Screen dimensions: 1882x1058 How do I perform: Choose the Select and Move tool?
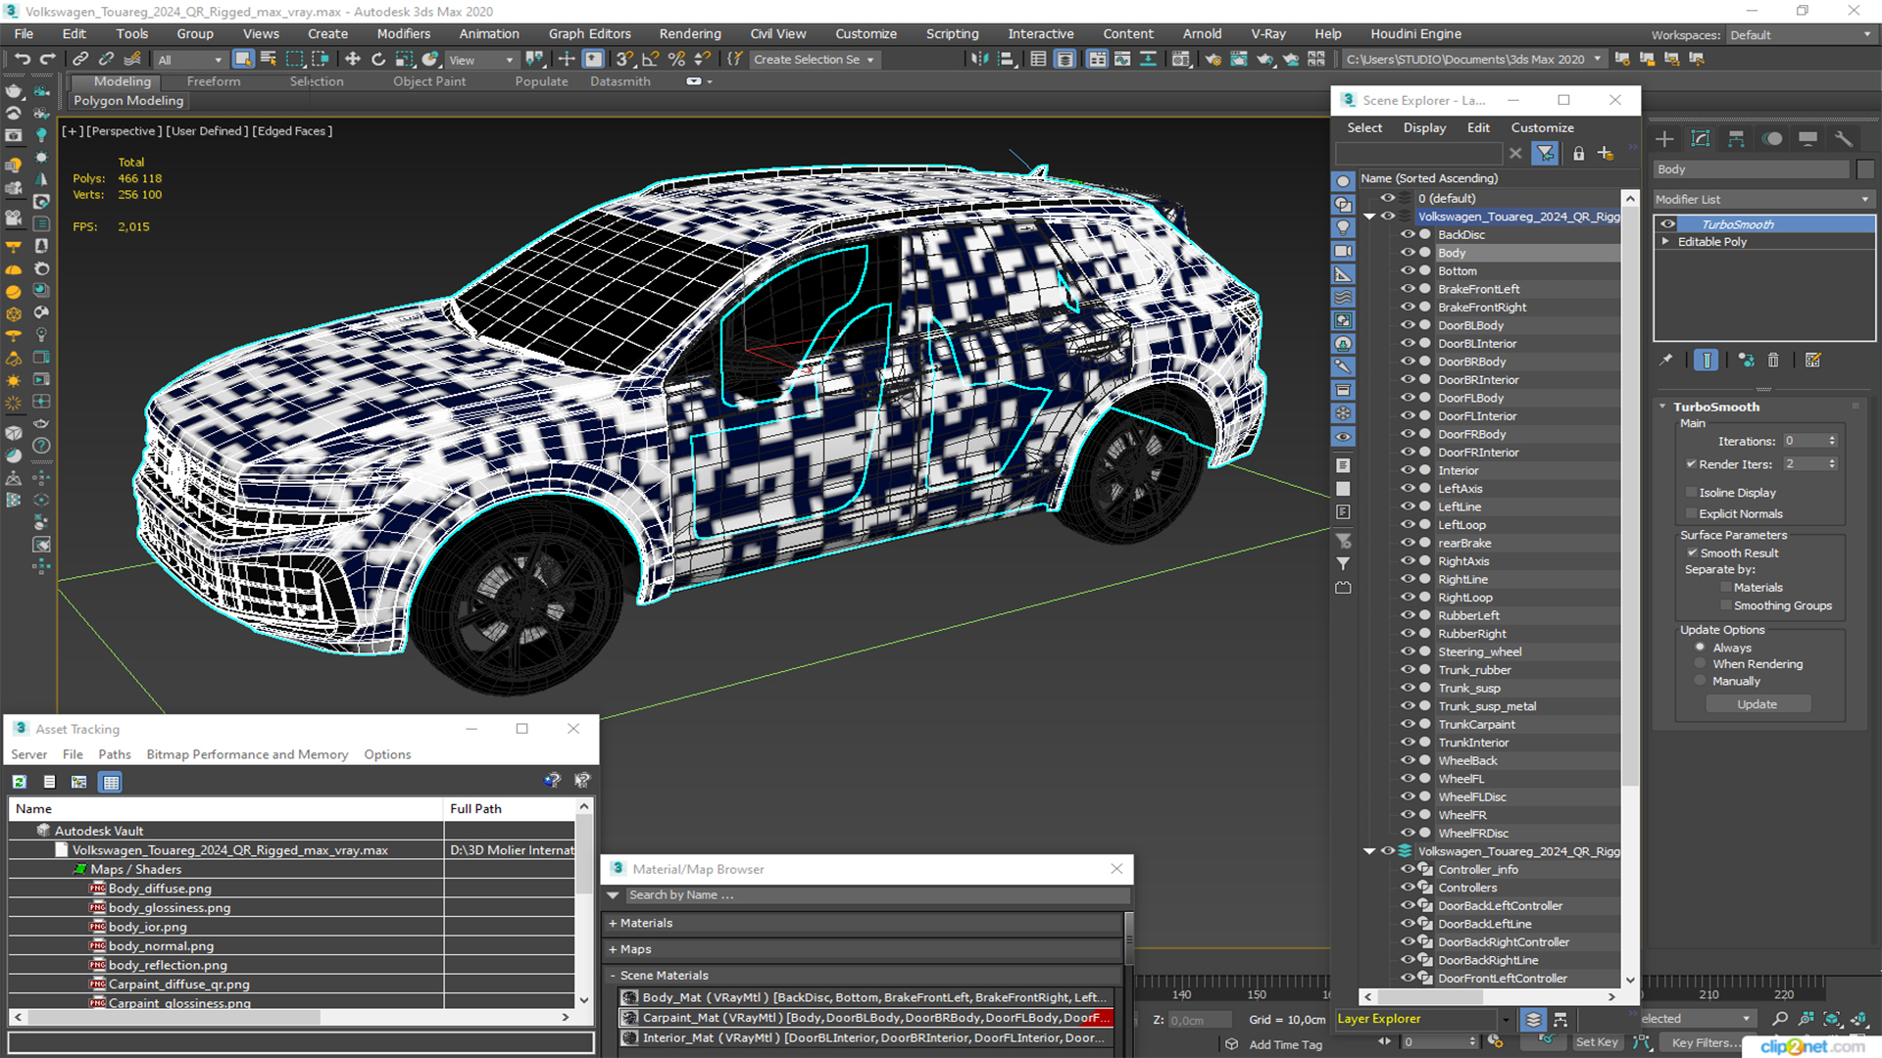(x=353, y=60)
